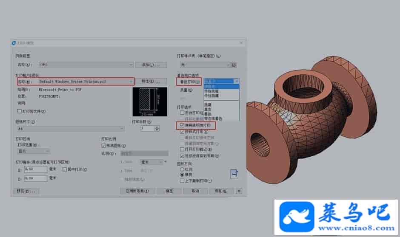Open the 毫米 unit dropdown
Screen dimensions: 400x237
151,162
